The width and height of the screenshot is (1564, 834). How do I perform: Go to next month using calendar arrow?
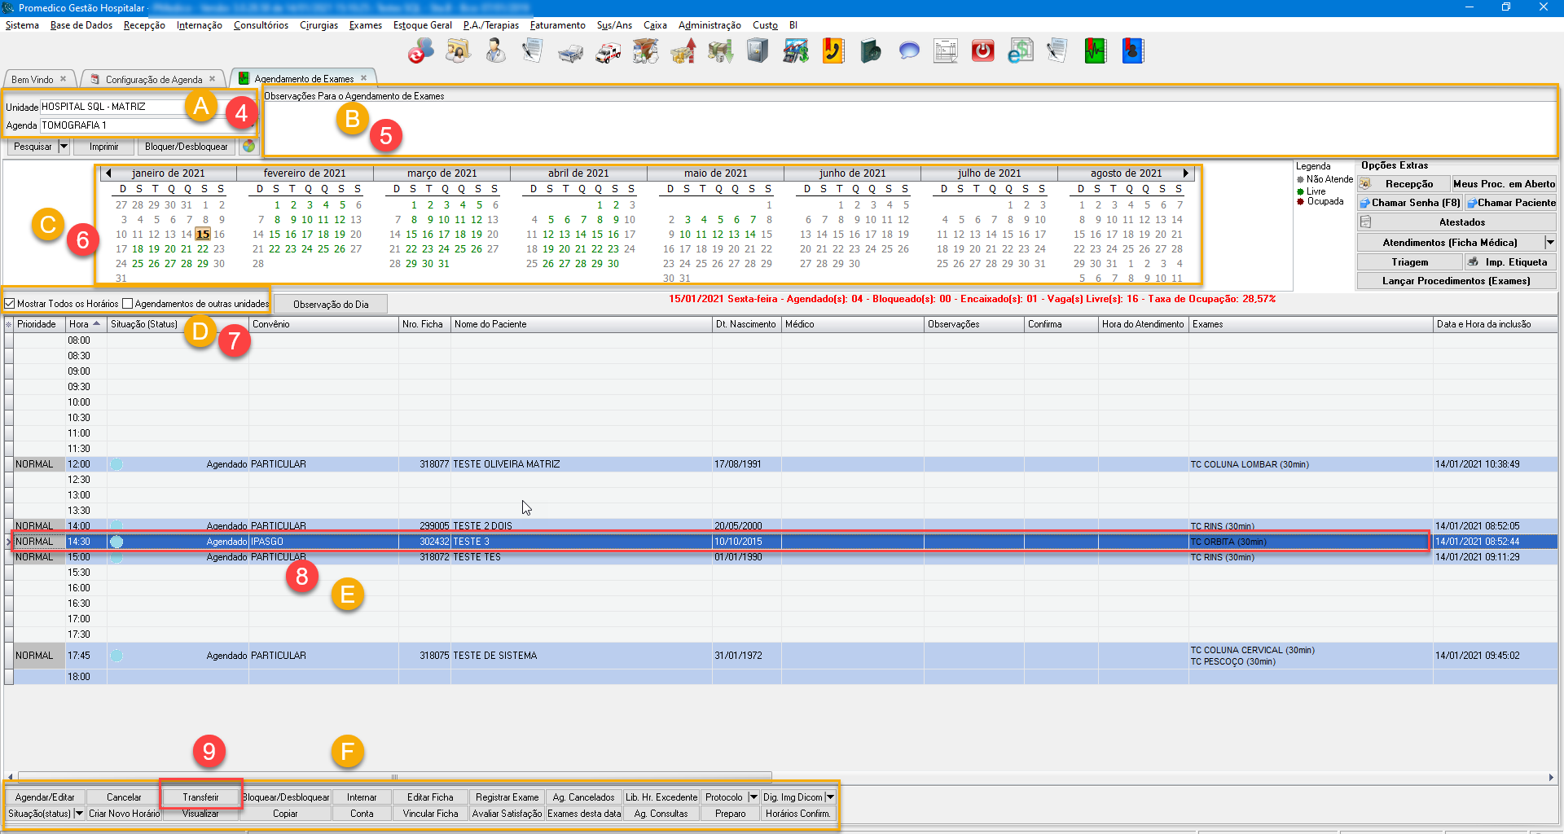pyautogui.click(x=1186, y=173)
